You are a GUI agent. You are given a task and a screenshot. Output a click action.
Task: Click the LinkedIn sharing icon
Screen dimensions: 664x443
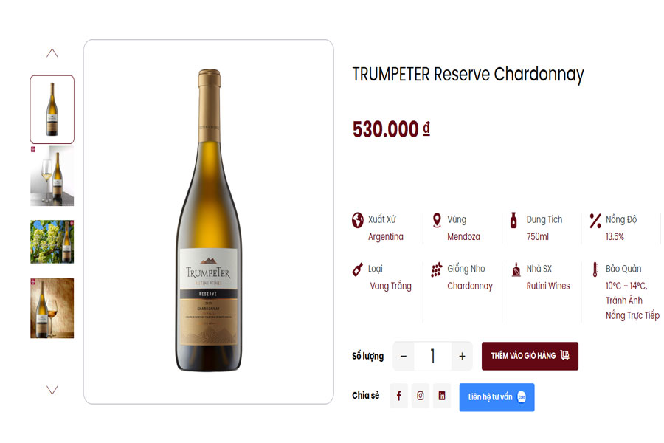tap(441, 395)
